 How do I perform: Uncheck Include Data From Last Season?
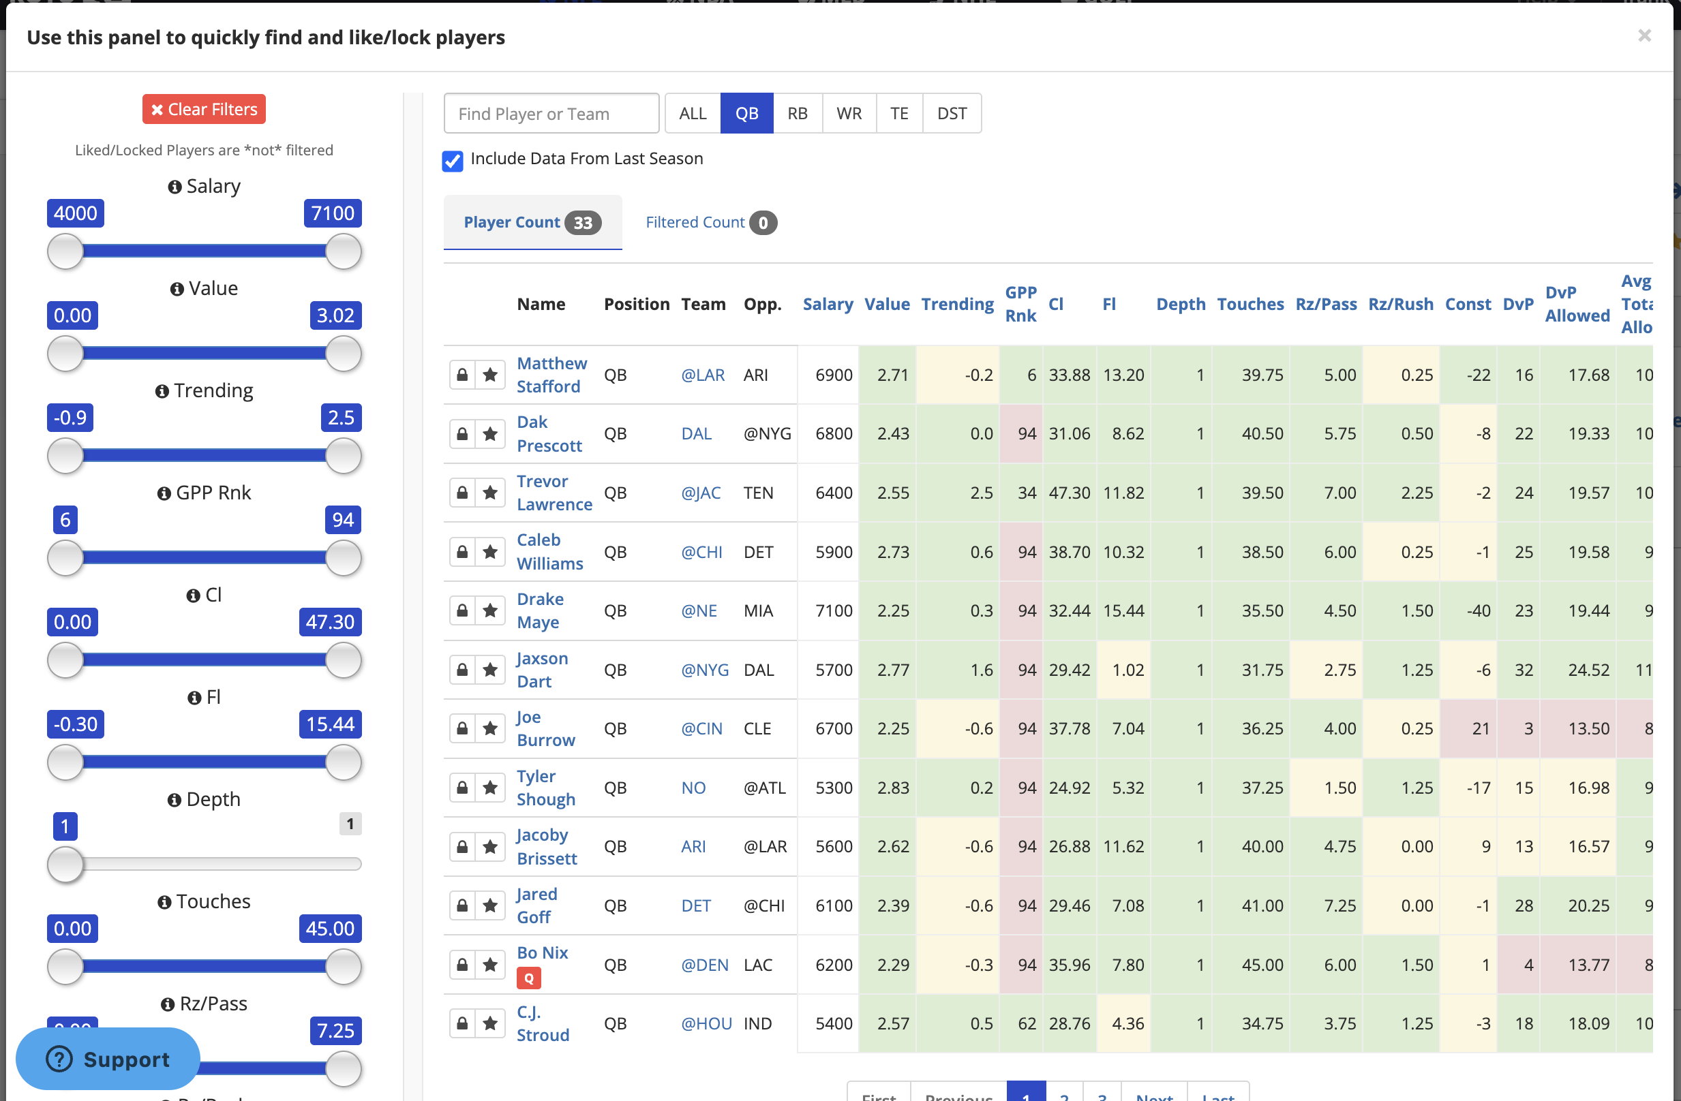[x=453, y=161]
